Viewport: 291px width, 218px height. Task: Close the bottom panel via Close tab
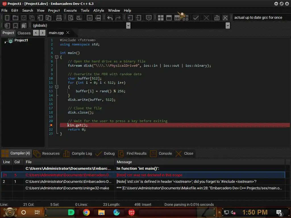(x=184, y=154)
